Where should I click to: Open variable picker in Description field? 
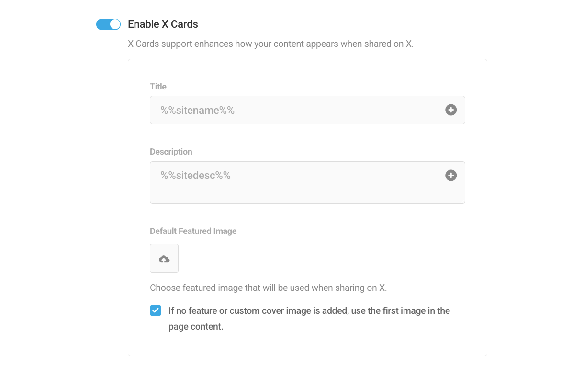point(451,176)
